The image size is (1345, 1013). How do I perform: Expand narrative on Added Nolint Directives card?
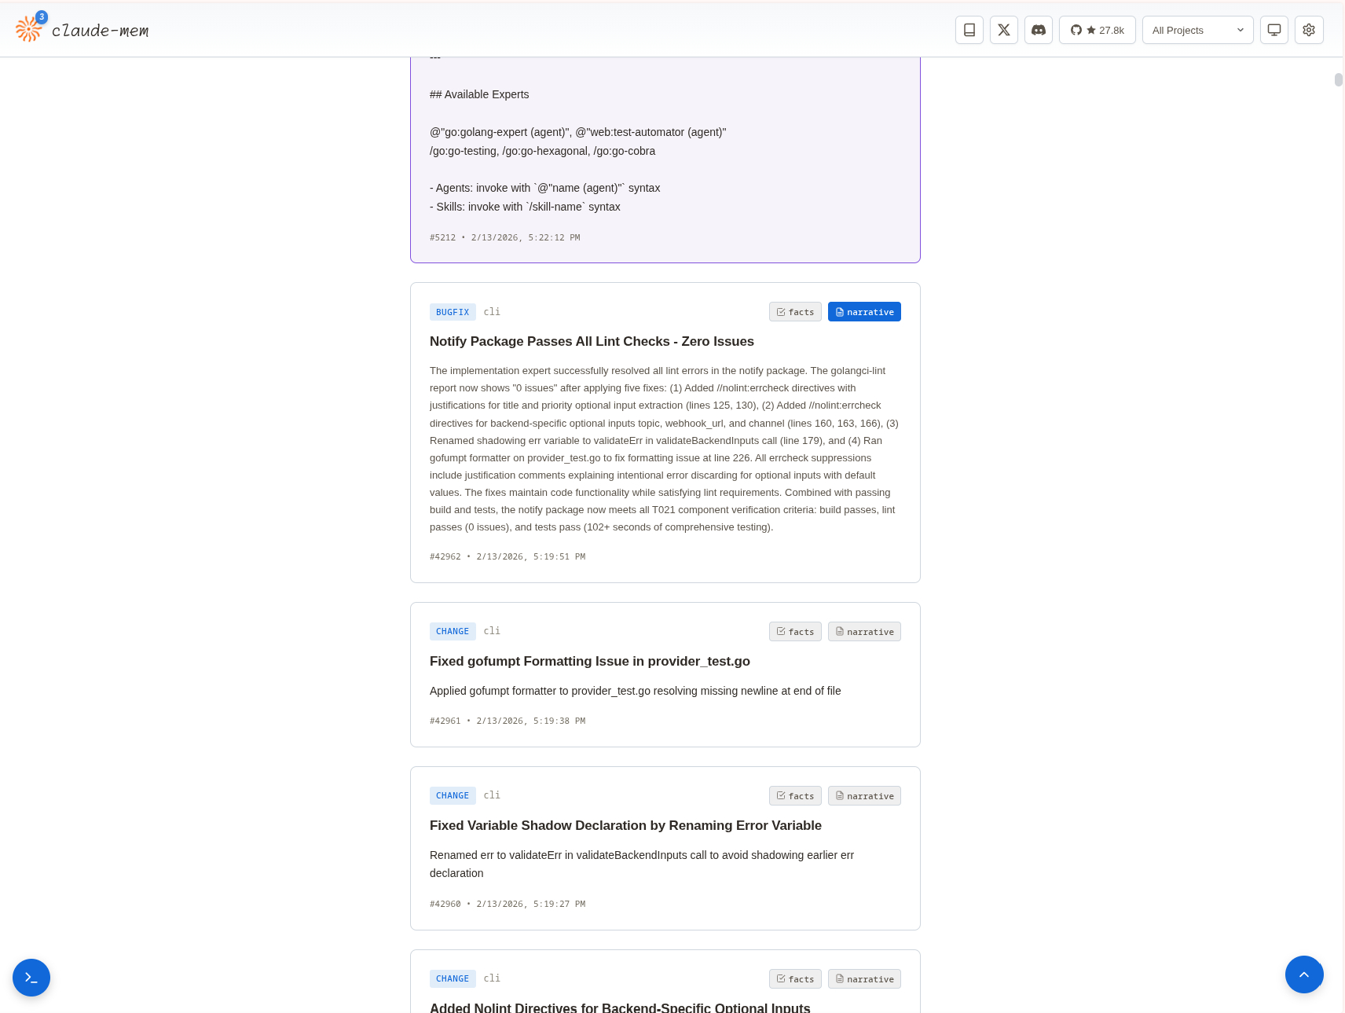(863, 979)
